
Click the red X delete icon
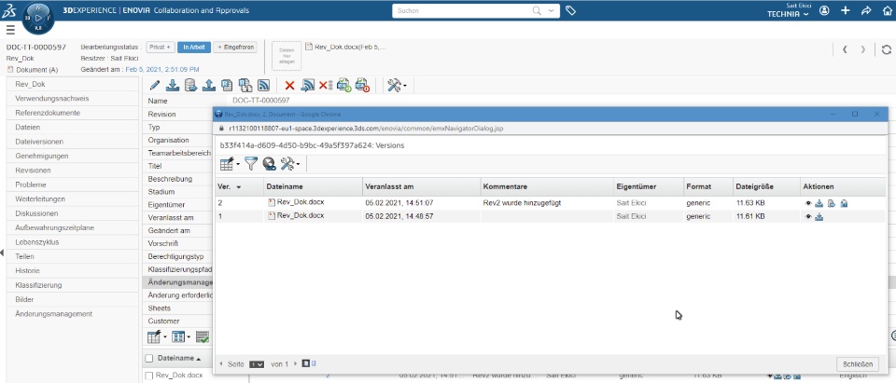(x=289, y=86)
